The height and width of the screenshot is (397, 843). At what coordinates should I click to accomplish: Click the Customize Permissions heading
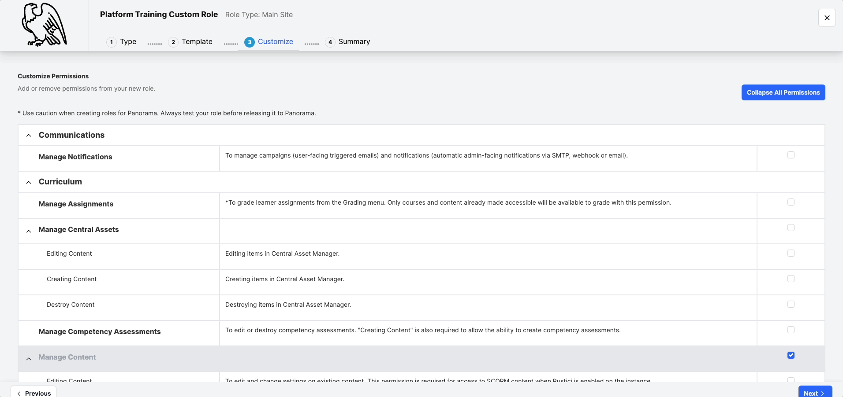[x=53, y=76]
